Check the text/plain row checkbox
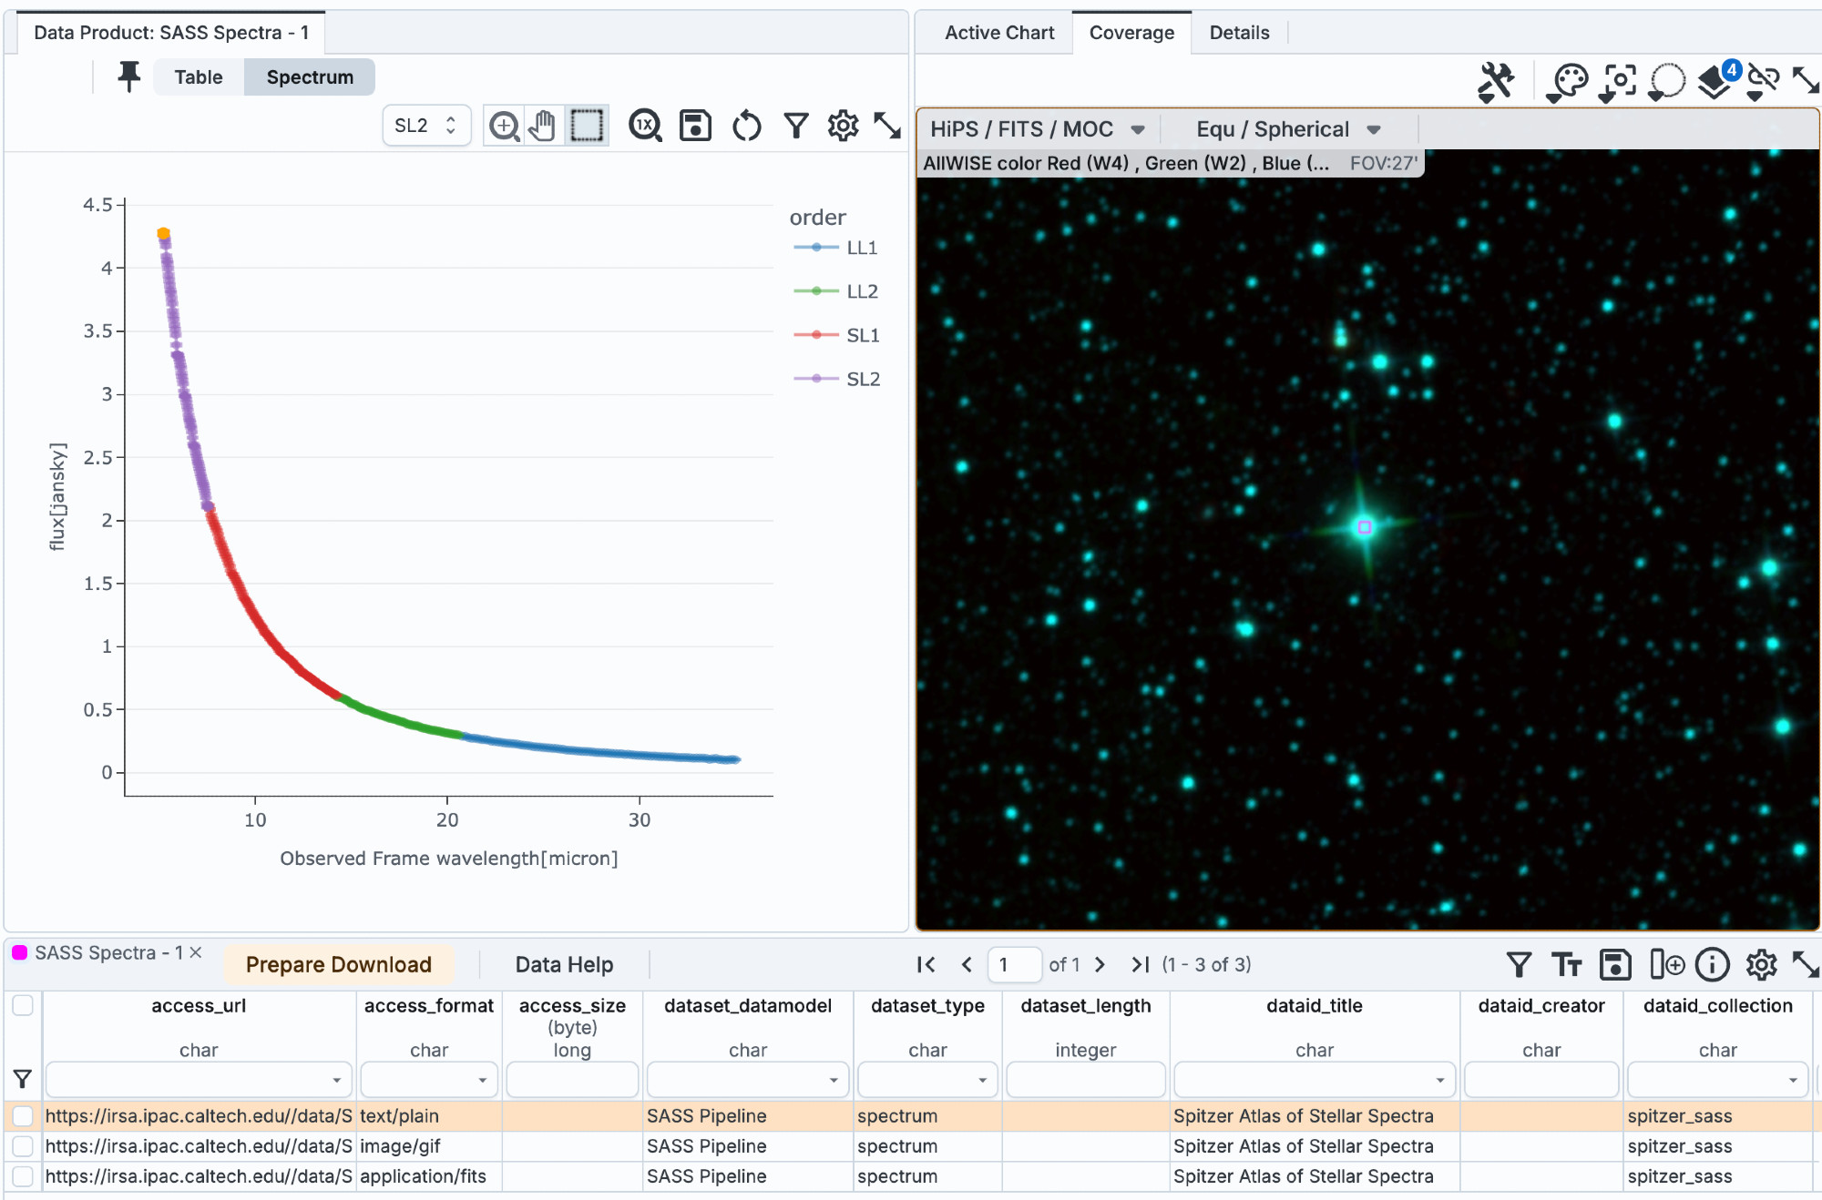The height and width of the screenshot is (1200, 1822). click(23, 1115)
